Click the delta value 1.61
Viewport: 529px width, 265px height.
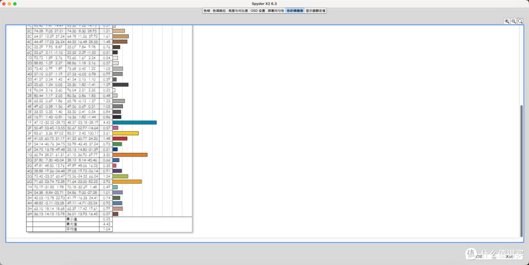tap(107, 36)
